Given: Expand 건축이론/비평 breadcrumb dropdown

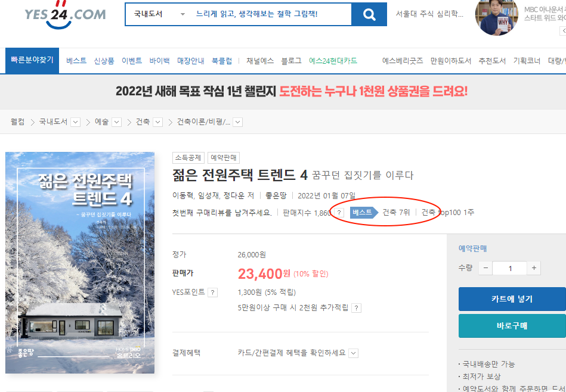Looking at the screenshot, I should 237,122.
